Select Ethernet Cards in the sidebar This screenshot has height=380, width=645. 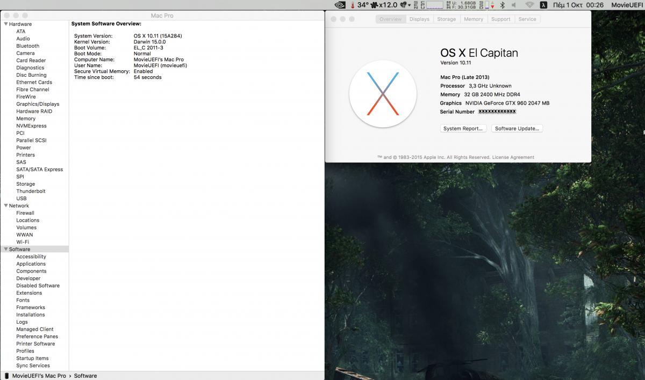tap(34, 82)
